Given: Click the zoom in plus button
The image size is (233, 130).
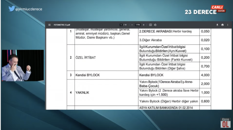Looking at the screenshot, I should [x=144, y=25].
